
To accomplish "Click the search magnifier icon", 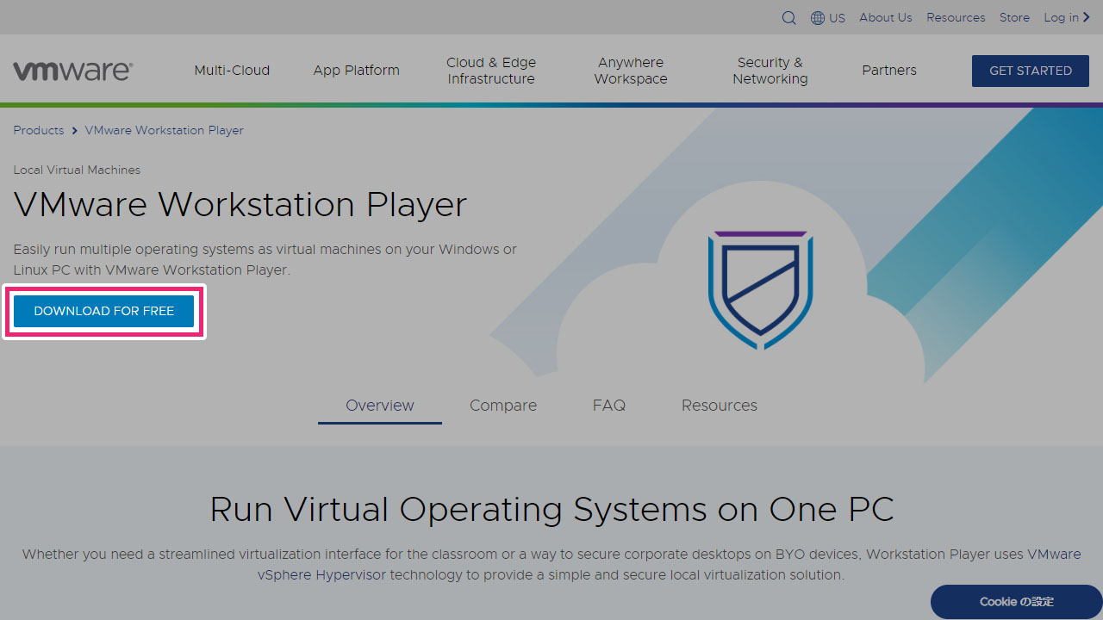I will point(788,18).
